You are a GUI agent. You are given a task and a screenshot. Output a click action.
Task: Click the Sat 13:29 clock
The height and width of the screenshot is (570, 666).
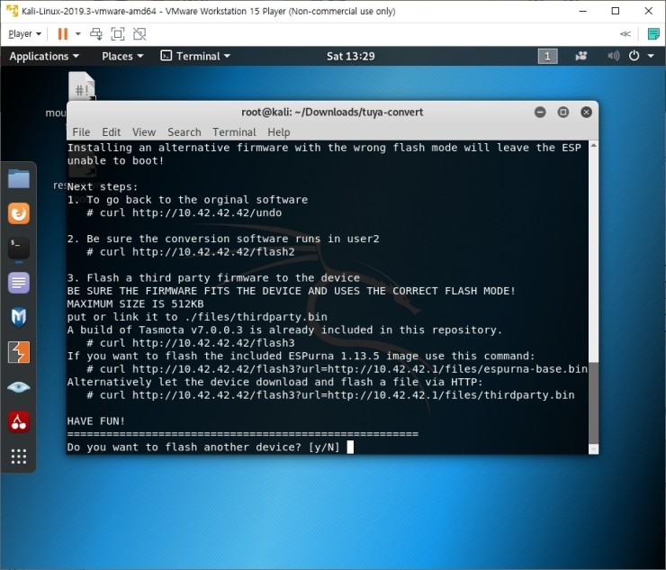(350, 56)
